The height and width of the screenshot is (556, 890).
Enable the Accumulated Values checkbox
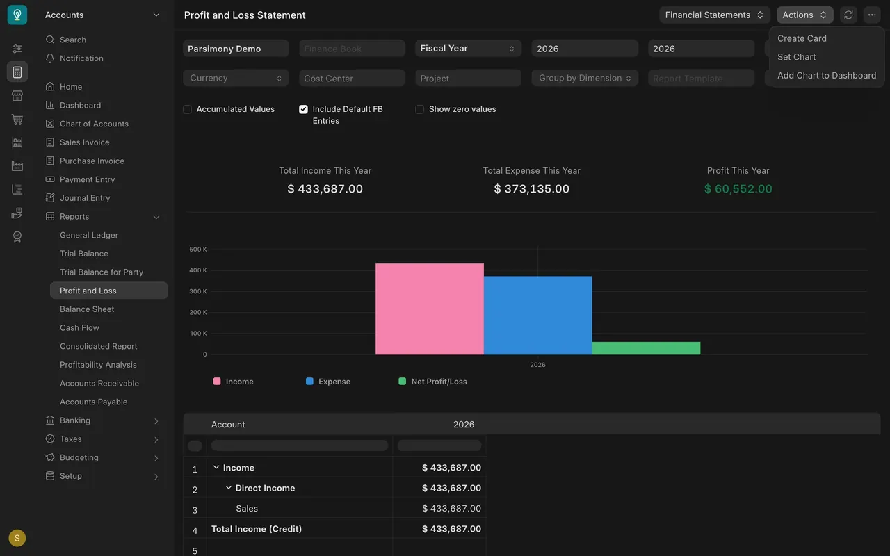(187, 109)
